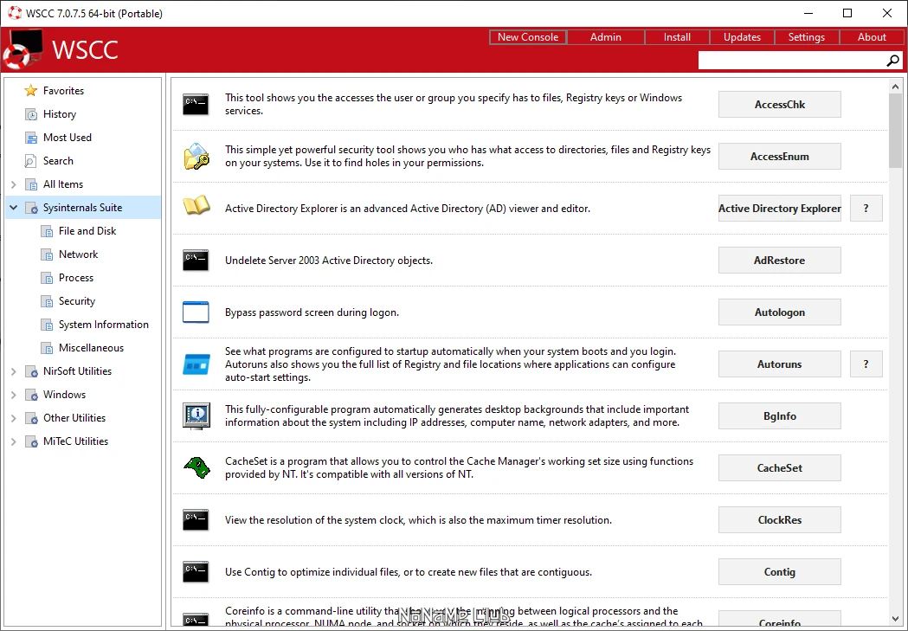Click the AccessEnum folder-and-key icon

[196, 157]
